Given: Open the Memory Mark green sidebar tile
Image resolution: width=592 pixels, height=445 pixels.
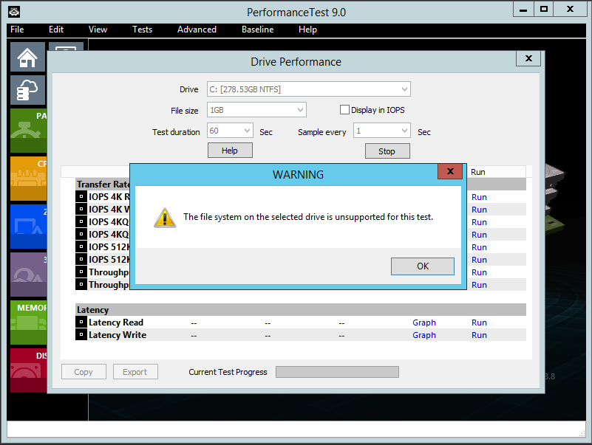Looking at the screenshot, I should pos(29,322).
